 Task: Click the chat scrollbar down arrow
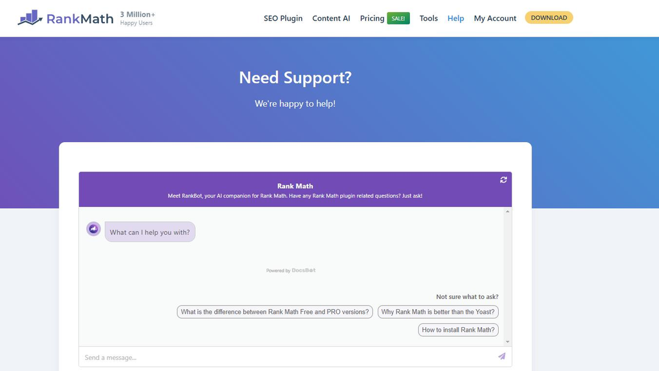tap(507, 341)
